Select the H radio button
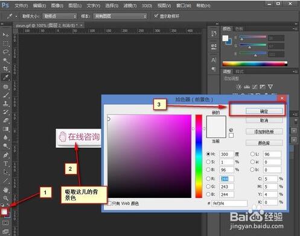Viewport: 300px width, 236px height. pyautogui.click(x=208, y=154)
